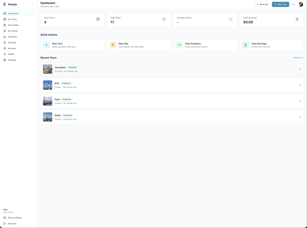The width and height of the screenshot is (307, 228).
Task: Click the Profile person icon
Action: click(5, 54)
